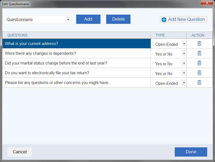
Task: Open type dropdown for electronically file question
Action: point(184,73)
